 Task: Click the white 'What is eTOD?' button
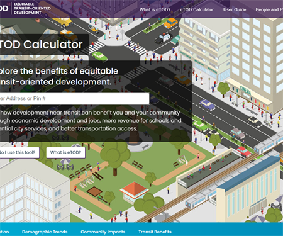point(65,152)
